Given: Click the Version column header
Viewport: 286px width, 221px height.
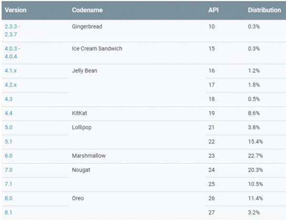Looking at the screenshot, I should point(15,10).
